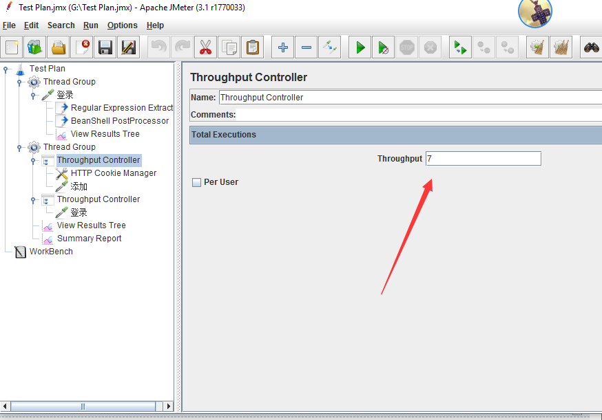
Task: Click the grey STOP icon
Action: [x=407, y=47]
